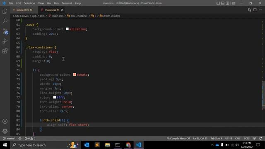
Task: Open Chrome from the taskbar
Action: (x=128, y=145)
